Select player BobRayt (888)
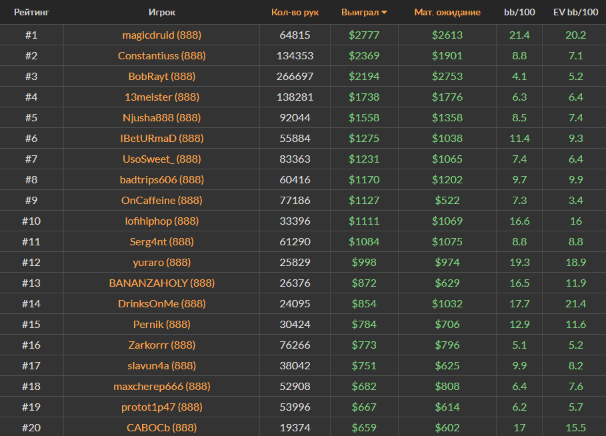This screenshot has width=606, height=436. click(162, 76)
